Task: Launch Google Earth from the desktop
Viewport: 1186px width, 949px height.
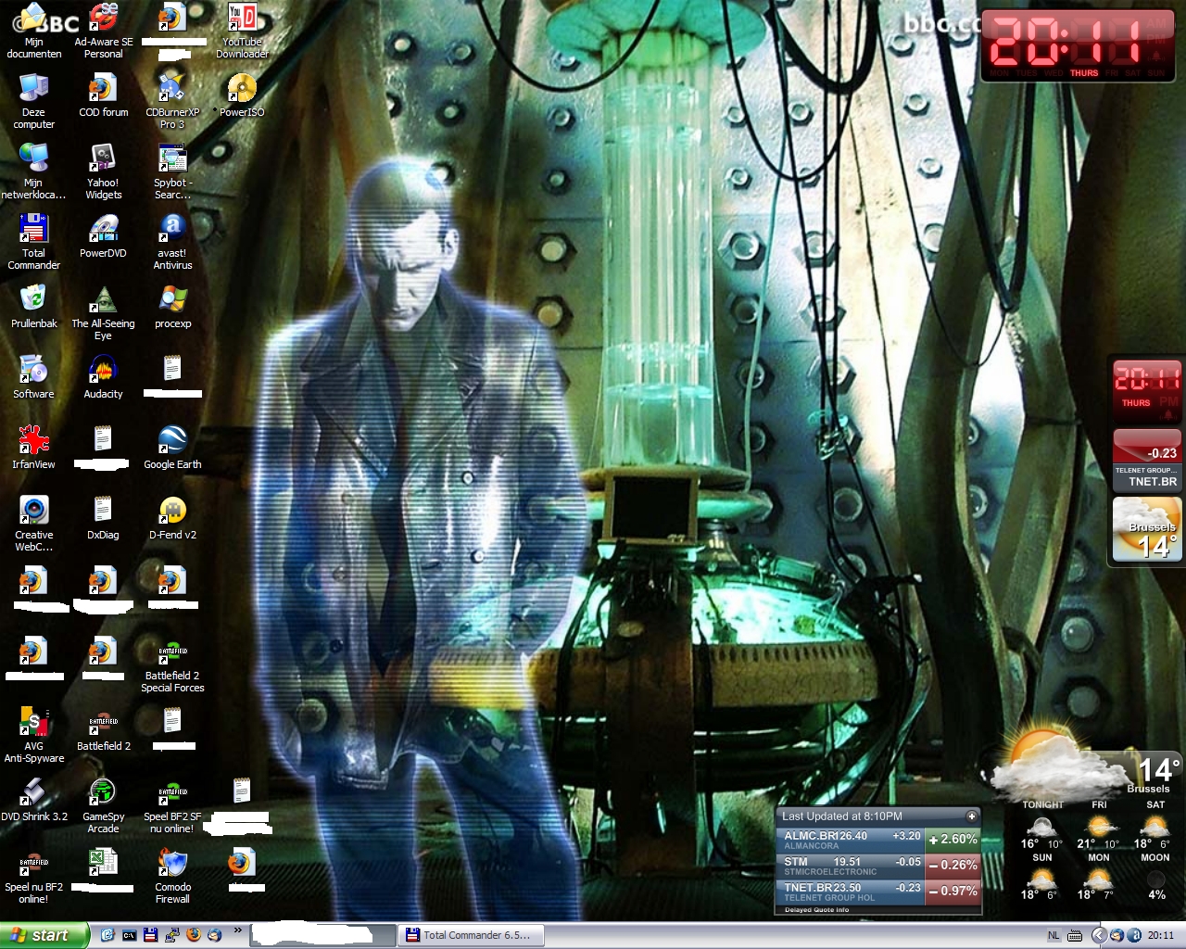Action: point(172,440)
